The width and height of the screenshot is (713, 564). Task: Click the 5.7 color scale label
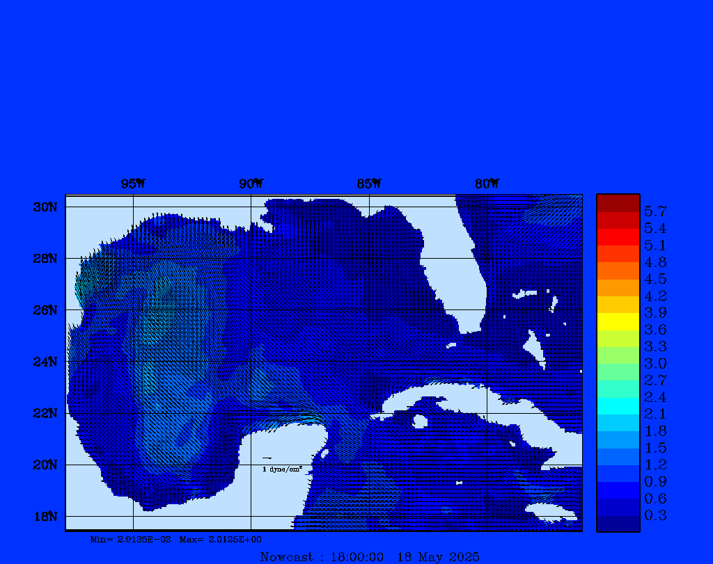655,211
